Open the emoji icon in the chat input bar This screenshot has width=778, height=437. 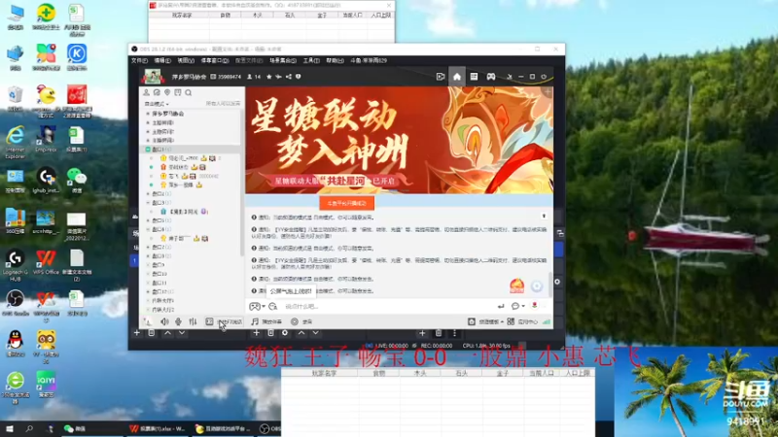click(x=272, y=307)
